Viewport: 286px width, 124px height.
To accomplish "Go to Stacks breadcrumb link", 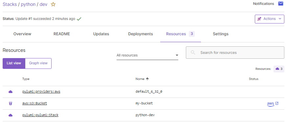I will point(9,4).
